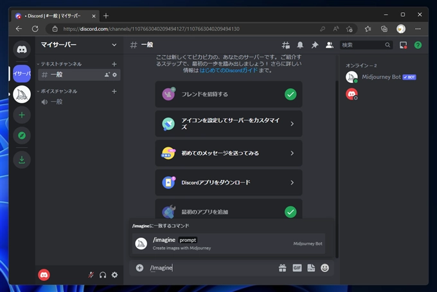
Task: Open browser profile avatar
Action: point(401,29)
